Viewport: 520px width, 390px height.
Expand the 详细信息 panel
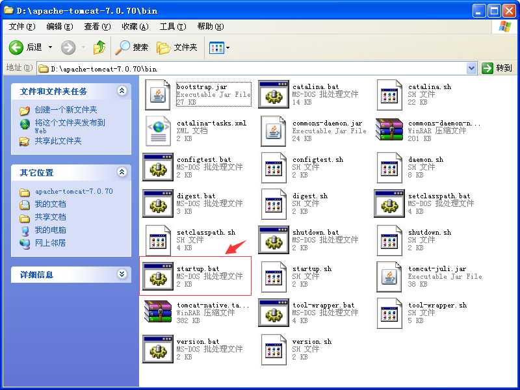click(122, 274)
